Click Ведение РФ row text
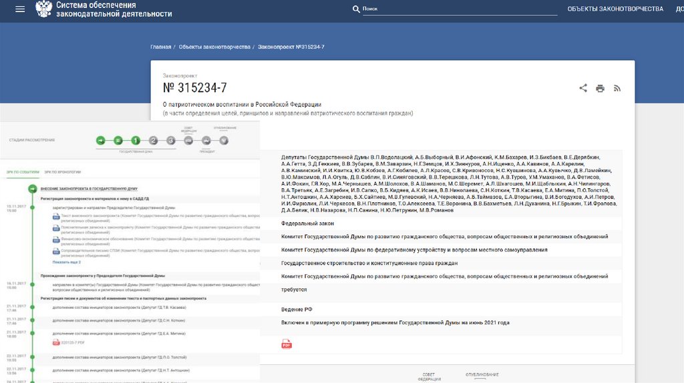The height and width of the screenshot is (383, 684). pyautogui.click(x=297, y=310)
